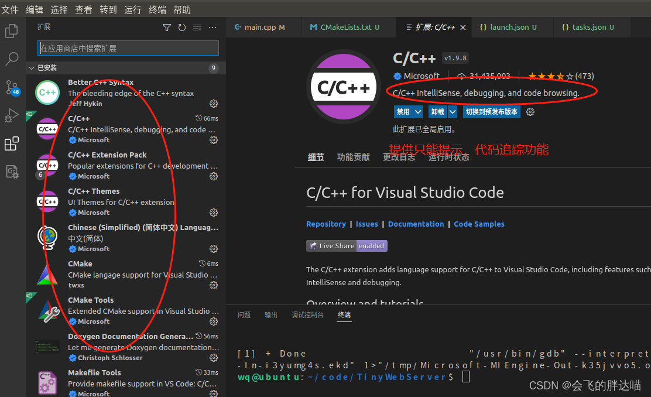Open the 调试控制台 debug console tab

pyautogui.click(x=308, y=315)
